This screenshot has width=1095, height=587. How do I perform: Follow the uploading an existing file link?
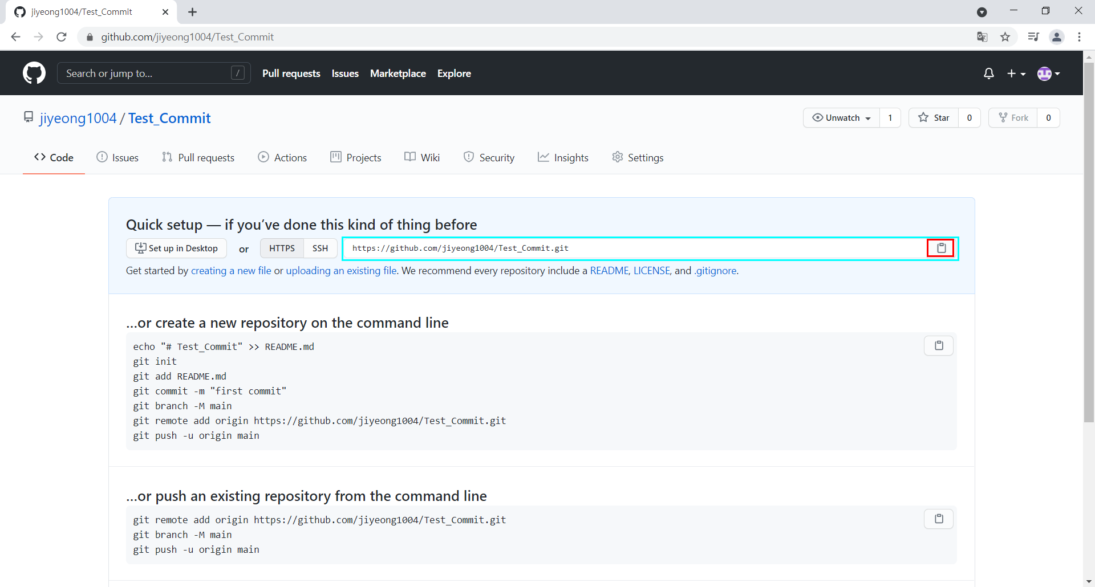click(x=341, y=271)
